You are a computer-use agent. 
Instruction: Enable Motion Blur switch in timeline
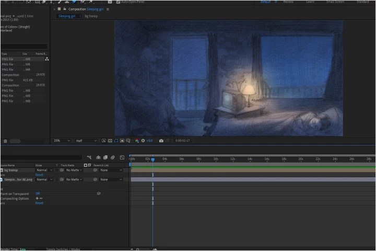pos(113,157)
